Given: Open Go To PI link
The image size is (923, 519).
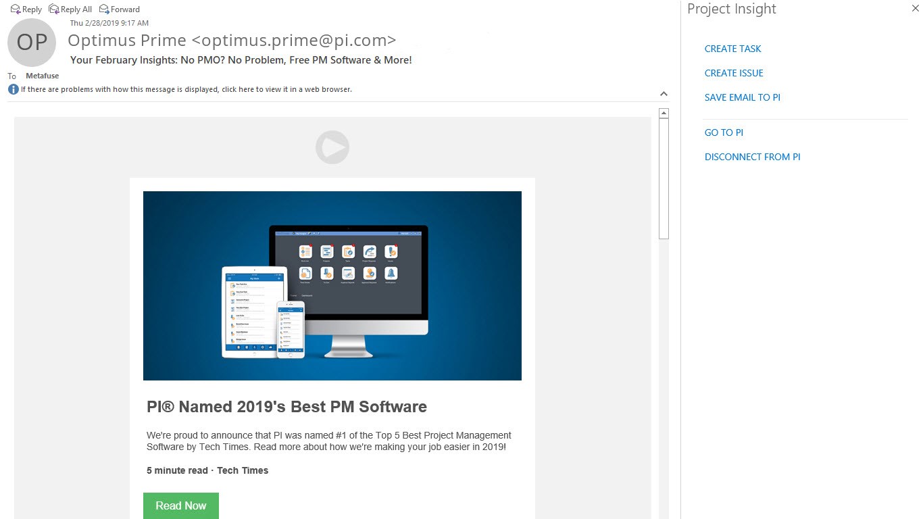Looking at the screenshot, I should [x=724, y=132].
